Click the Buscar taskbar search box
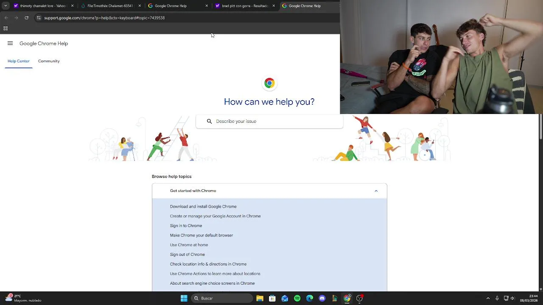This screenshot has height=305, width=543. (x=221, y=298)
